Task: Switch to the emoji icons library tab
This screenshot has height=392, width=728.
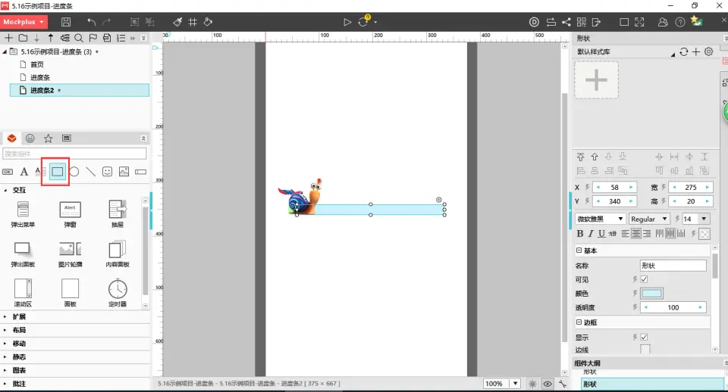Action: [30, 138]
